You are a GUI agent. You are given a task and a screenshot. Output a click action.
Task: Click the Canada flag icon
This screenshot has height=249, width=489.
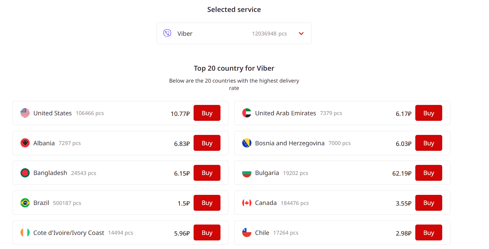[247, 203]
